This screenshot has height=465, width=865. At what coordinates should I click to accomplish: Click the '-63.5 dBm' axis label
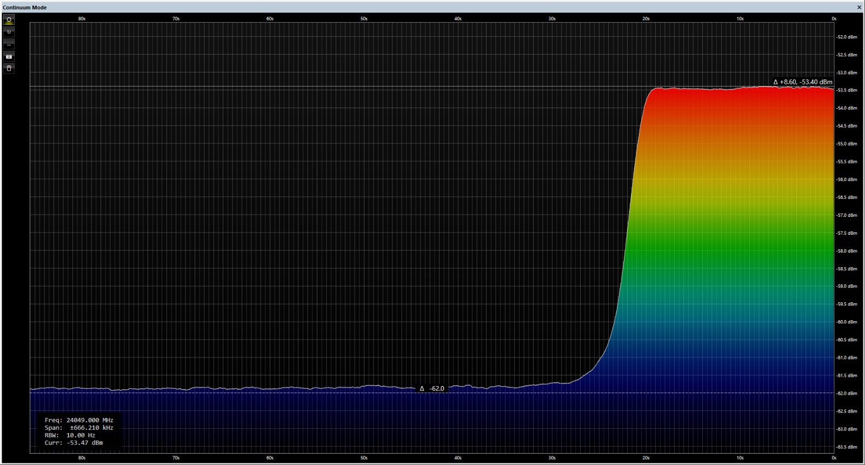click(x=847, y=447)
